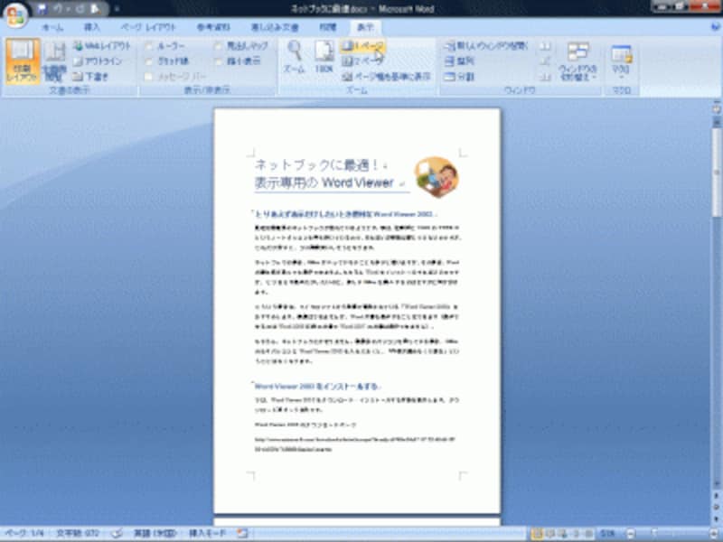Image resolution: width=723 pixels, height=542 pixels.
Task: Expand the マクロ dropdown arrow
Action: point(621,77)
